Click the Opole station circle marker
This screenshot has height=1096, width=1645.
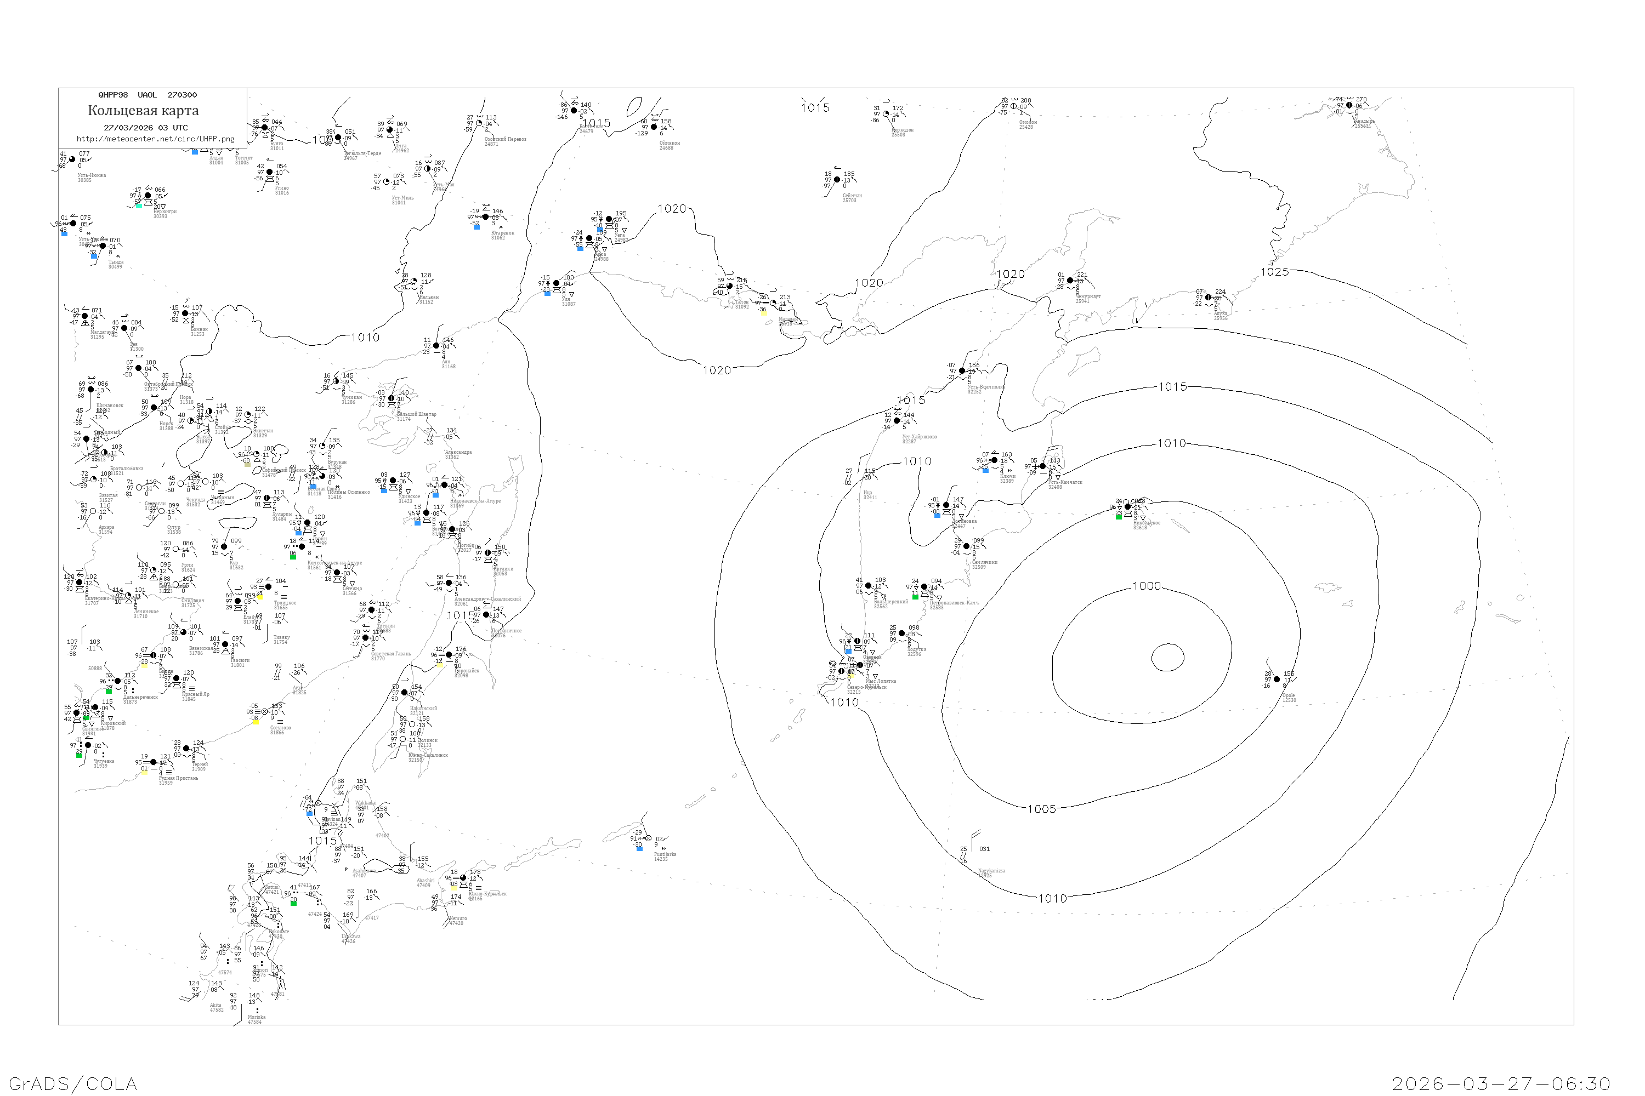pyautogui.click(x=1277, y=679)
